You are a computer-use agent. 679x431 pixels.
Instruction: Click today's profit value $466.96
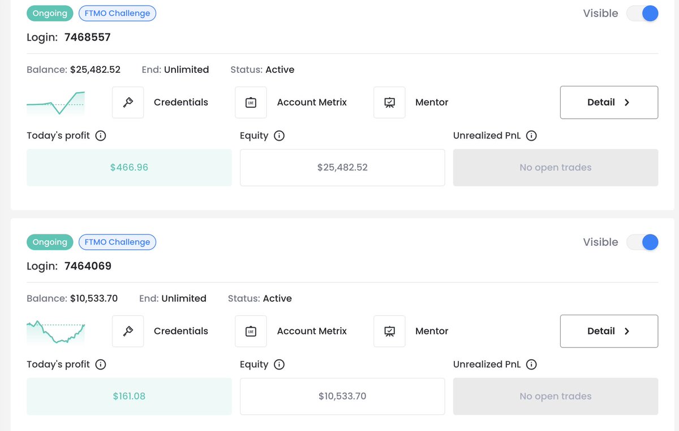[x=129, y=167]
